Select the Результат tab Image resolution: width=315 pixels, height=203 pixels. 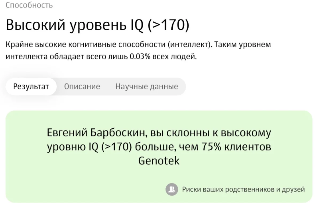pyautogui.click(x=31, y=86)
